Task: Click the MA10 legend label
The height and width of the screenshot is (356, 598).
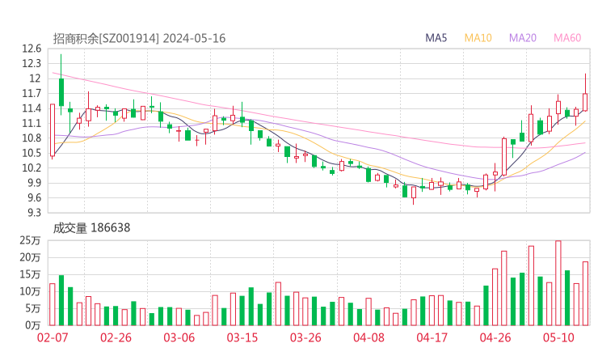Action: point(478,38)
